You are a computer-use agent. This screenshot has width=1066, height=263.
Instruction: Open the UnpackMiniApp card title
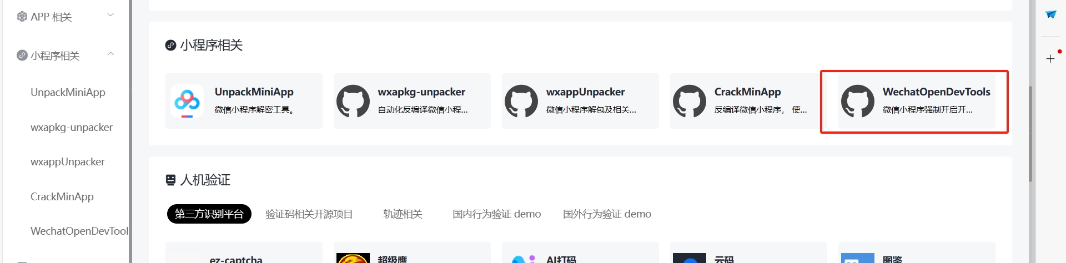pyautogui.click(x=254, y=92)
